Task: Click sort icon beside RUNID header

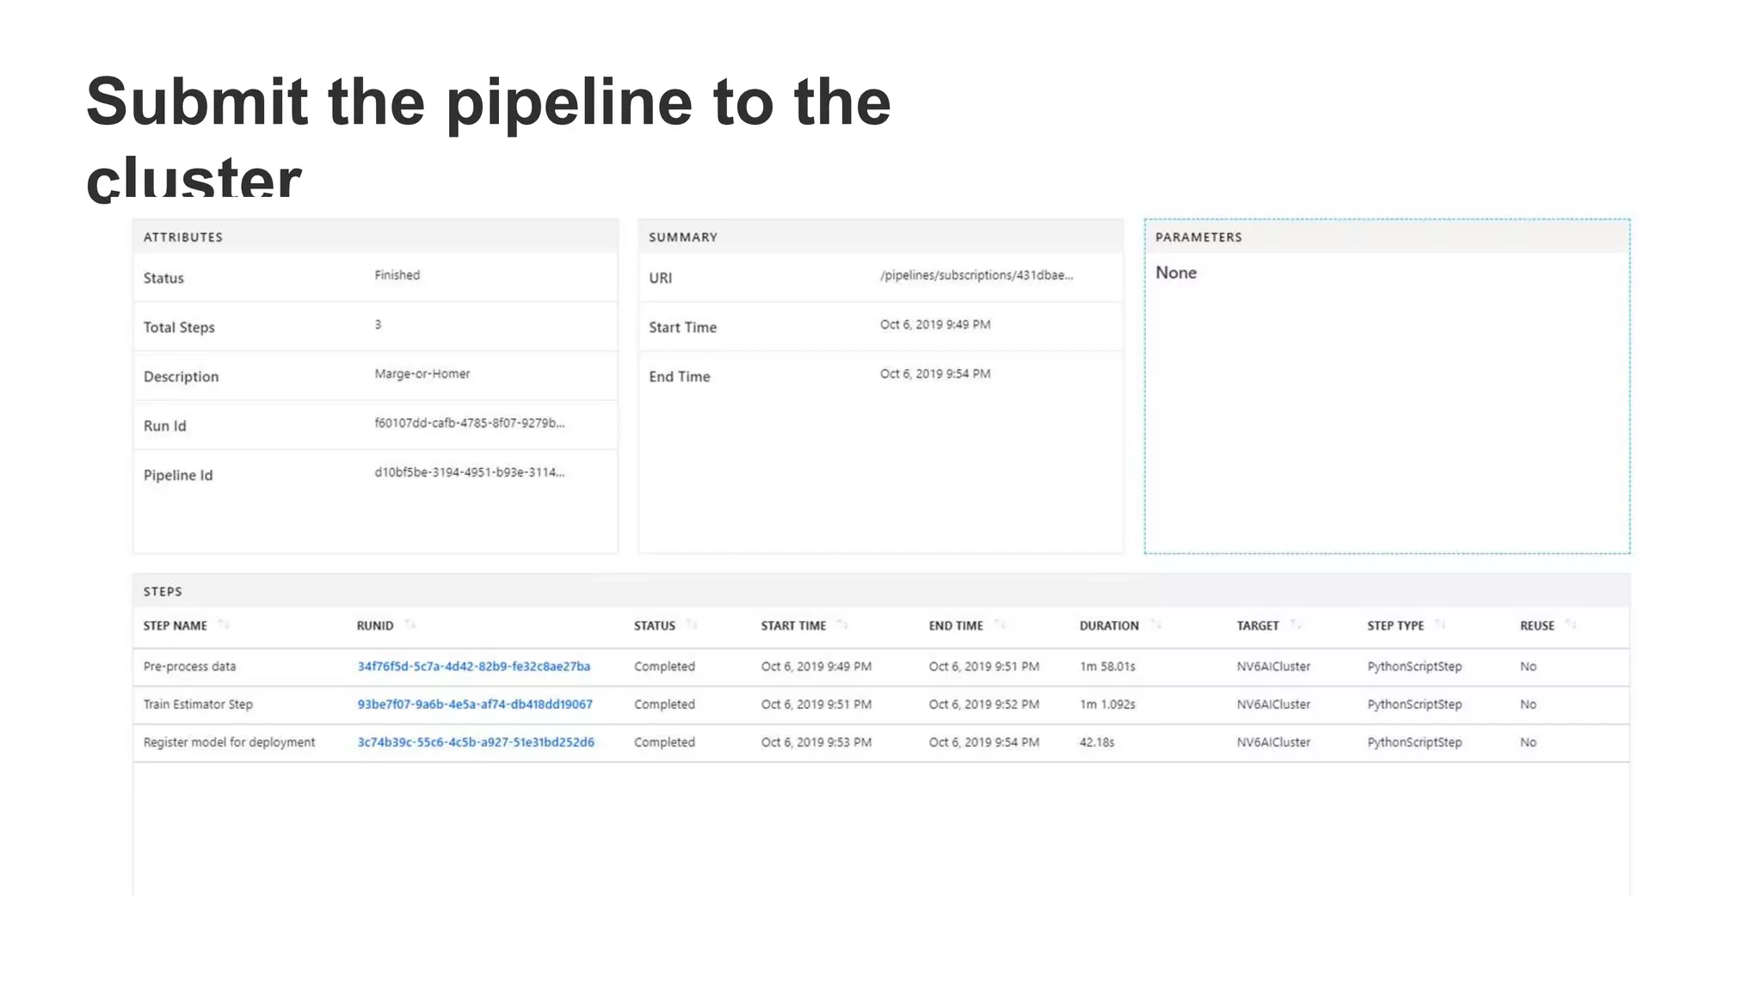Action: click(410, 625)
